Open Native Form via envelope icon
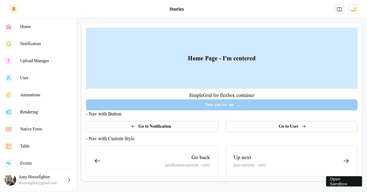Viewport: 367px width, 192px height. coord(9,129)
